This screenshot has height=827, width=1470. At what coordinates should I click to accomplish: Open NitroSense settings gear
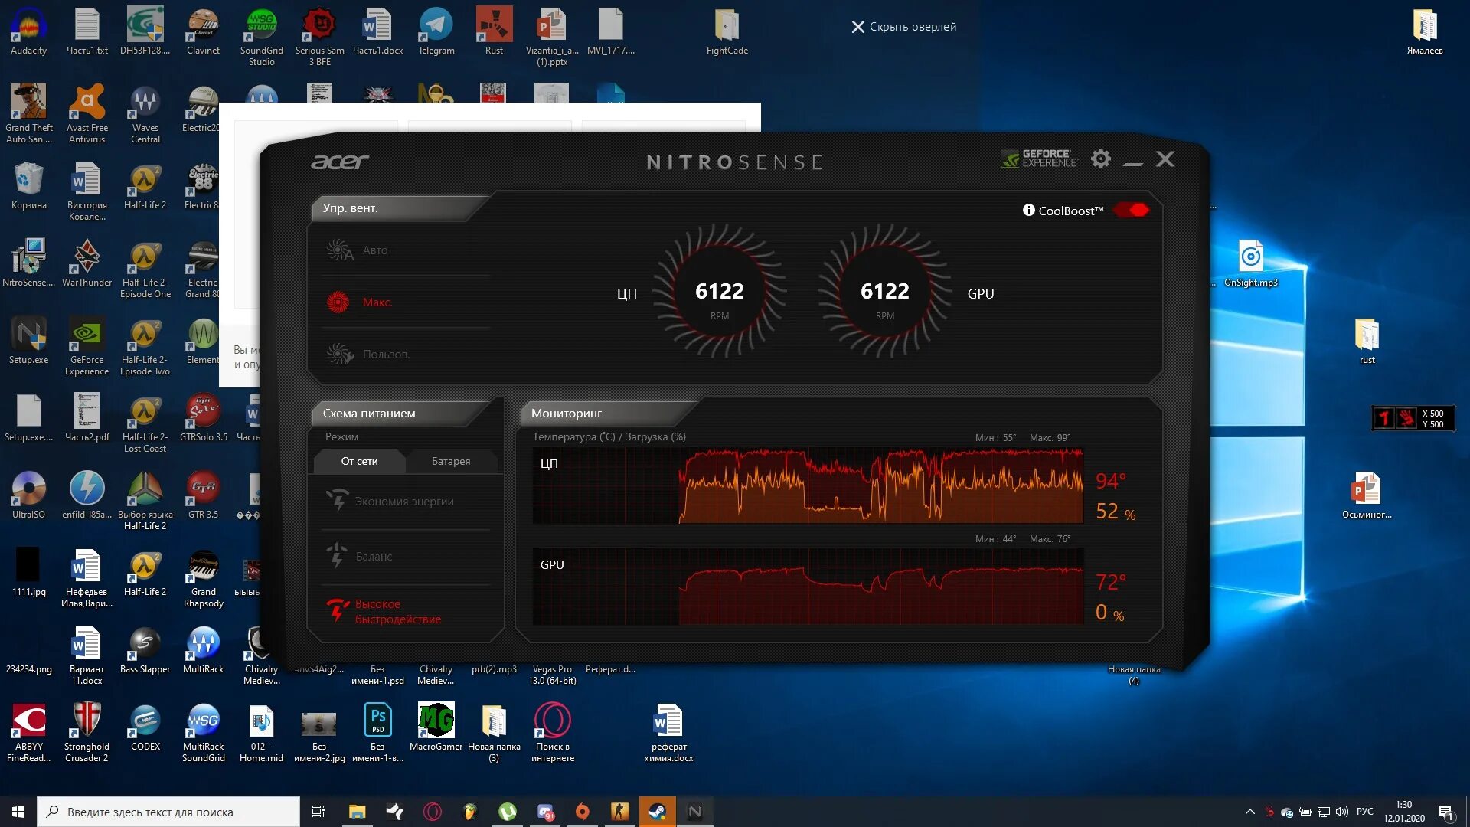1101,159
